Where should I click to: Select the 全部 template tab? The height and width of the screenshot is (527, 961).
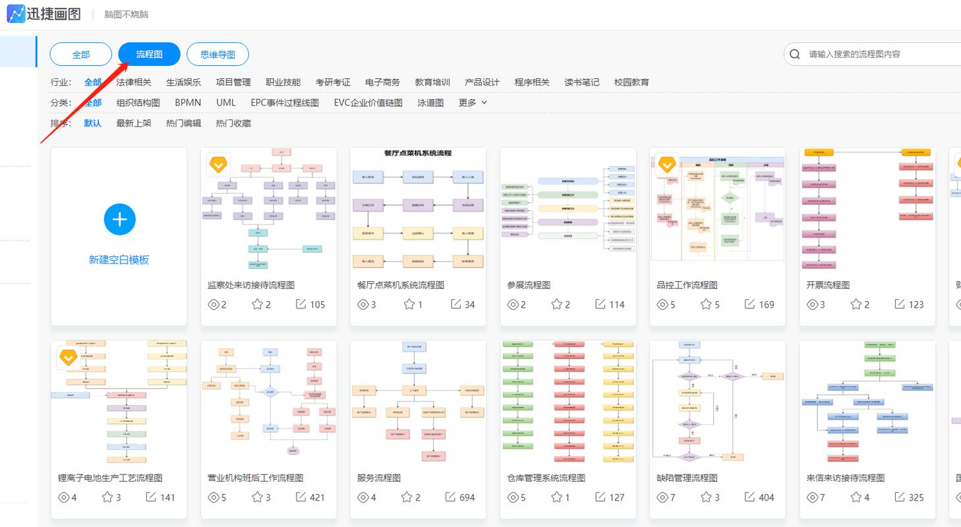click(x=81, y=55)
